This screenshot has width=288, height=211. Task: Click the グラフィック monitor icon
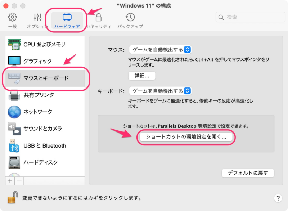click(14, 61)
